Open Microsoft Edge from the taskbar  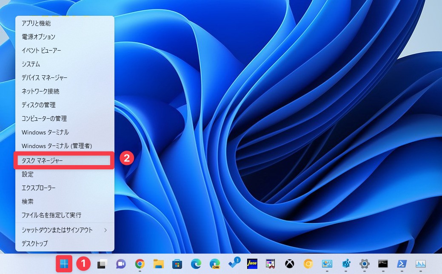click(196, 264)
